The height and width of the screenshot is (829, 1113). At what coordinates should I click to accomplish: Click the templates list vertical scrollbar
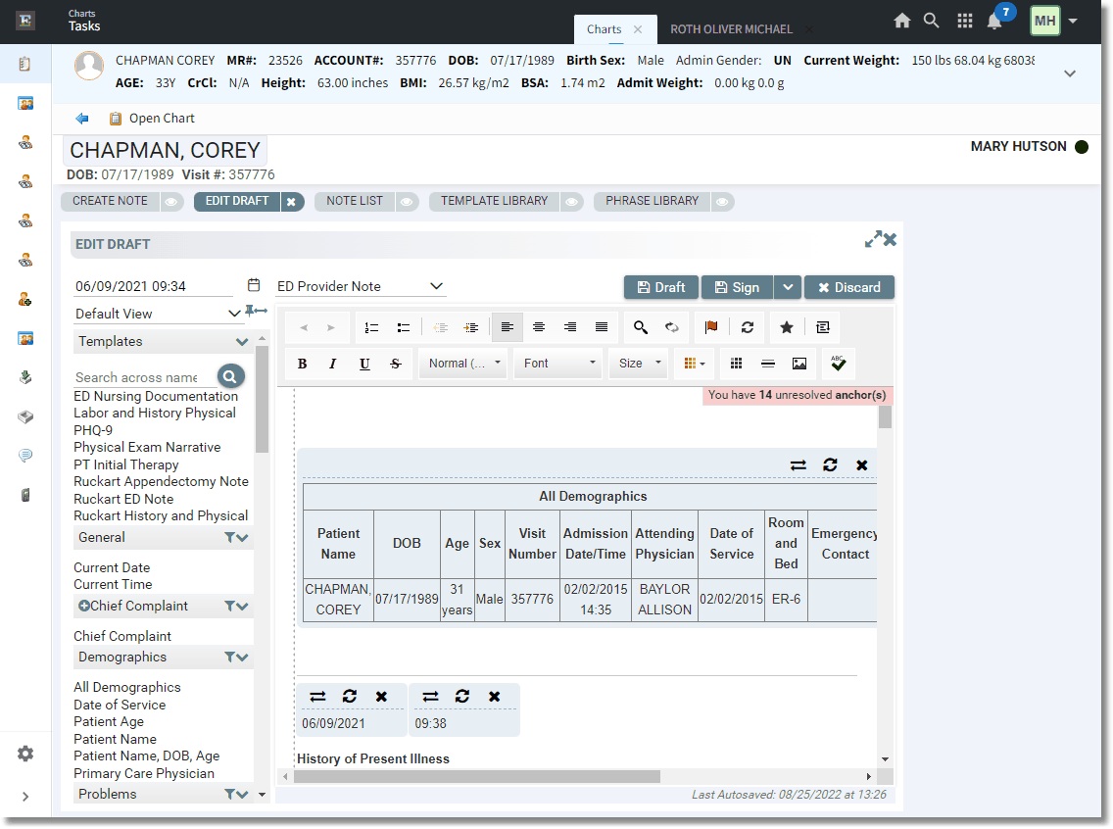pyautogui.click(x=262, y=399)
